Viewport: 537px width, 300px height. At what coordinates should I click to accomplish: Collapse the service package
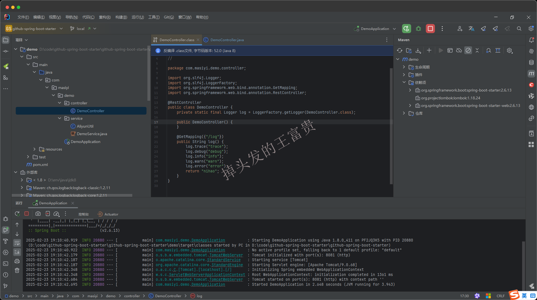[60, 118]
